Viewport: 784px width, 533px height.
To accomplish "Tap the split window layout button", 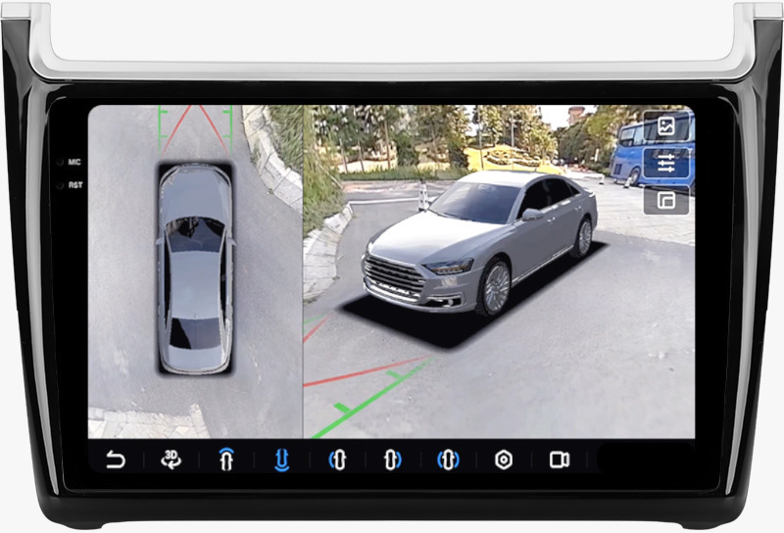I will point(666,200).
